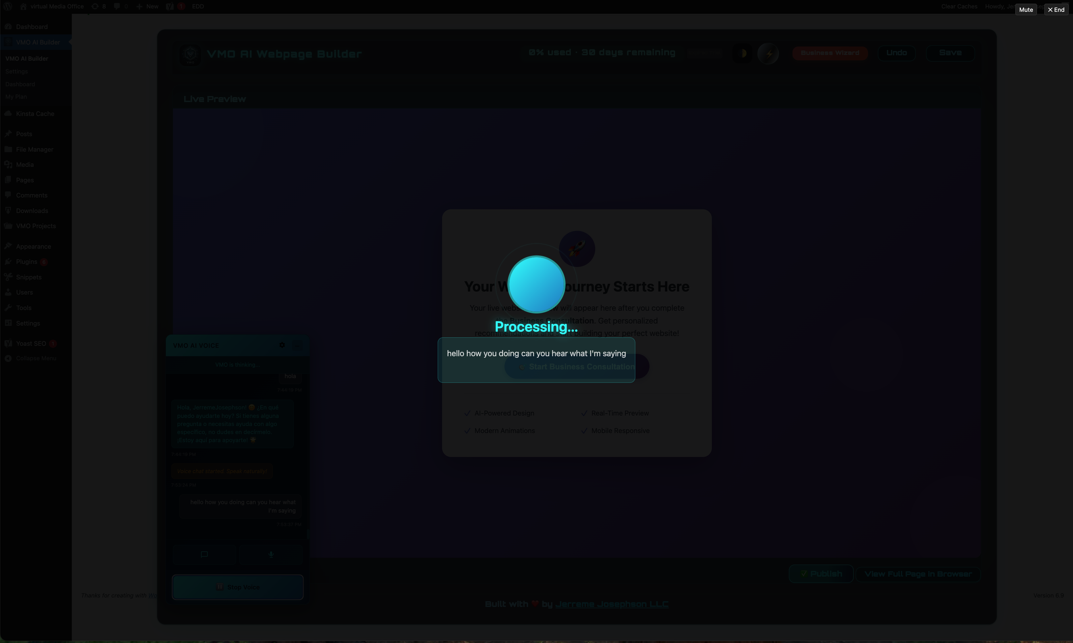This screenshot has width=1073, height=643.
Task: Open View Full Page in Browser
Action: click(918, 574)
